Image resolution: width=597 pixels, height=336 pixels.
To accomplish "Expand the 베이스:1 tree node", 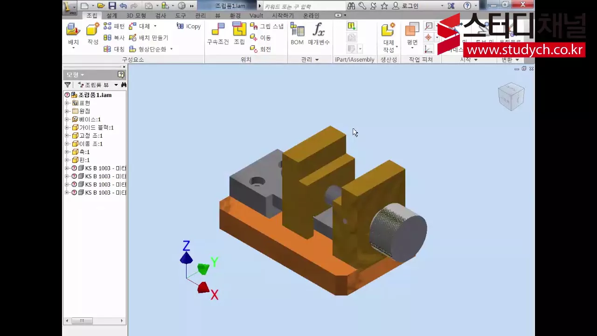I will pyautogui.click(x=67, y=119).
